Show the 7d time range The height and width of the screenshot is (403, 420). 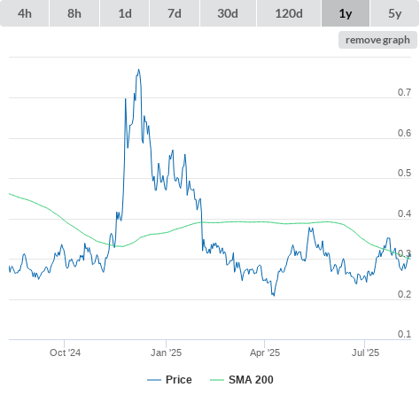175,13
